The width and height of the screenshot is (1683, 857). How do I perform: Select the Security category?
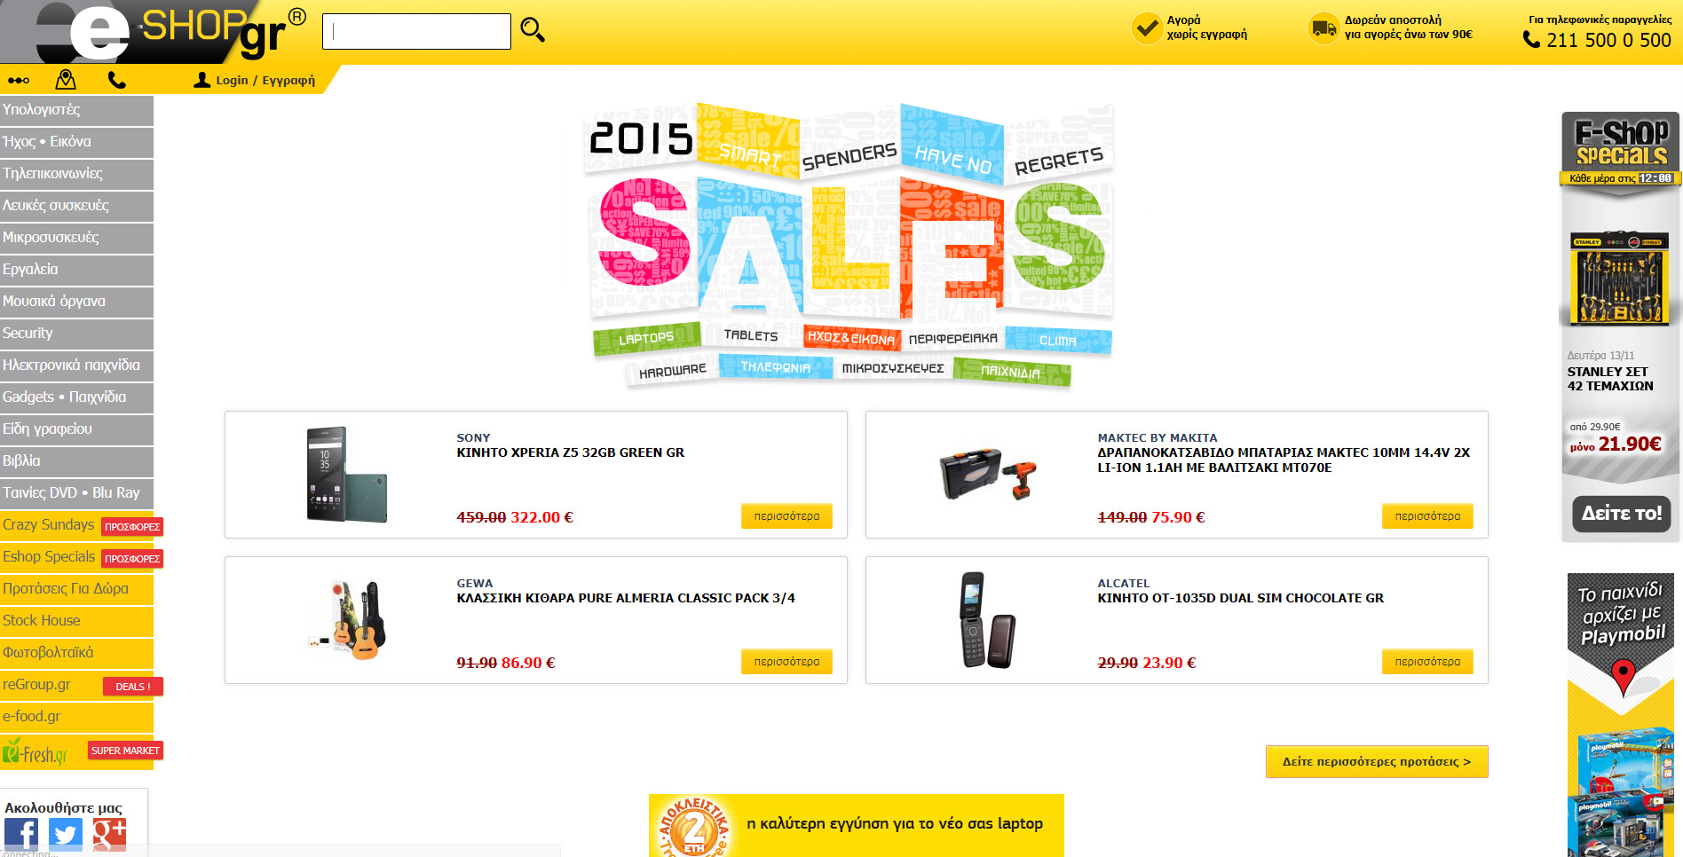(x=76, y=334)
